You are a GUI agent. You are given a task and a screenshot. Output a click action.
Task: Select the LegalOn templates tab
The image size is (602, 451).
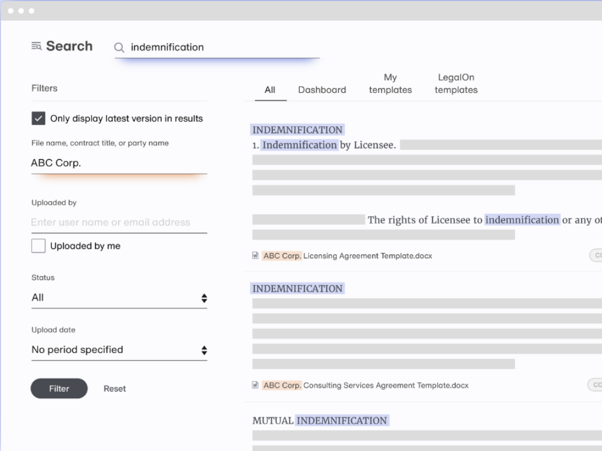coord(456,84)
